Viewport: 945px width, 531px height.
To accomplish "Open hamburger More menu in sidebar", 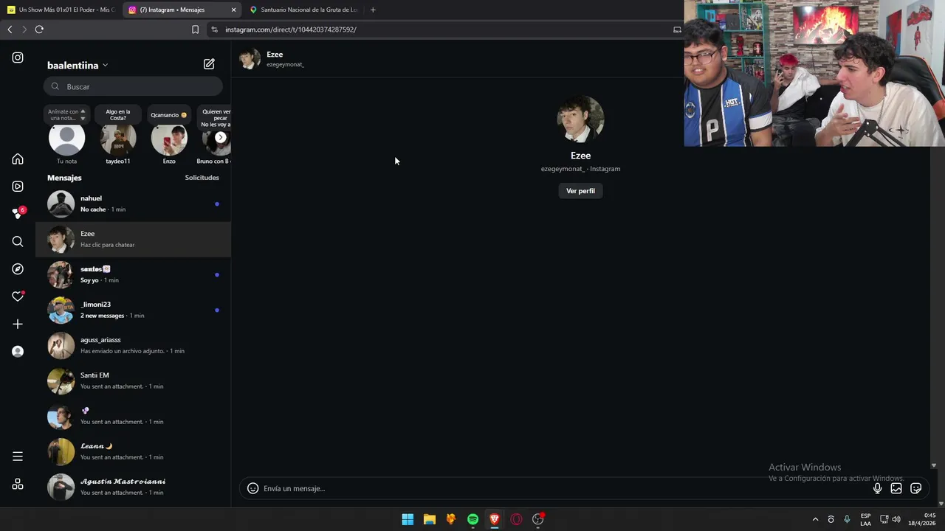I will coord(18,457).
